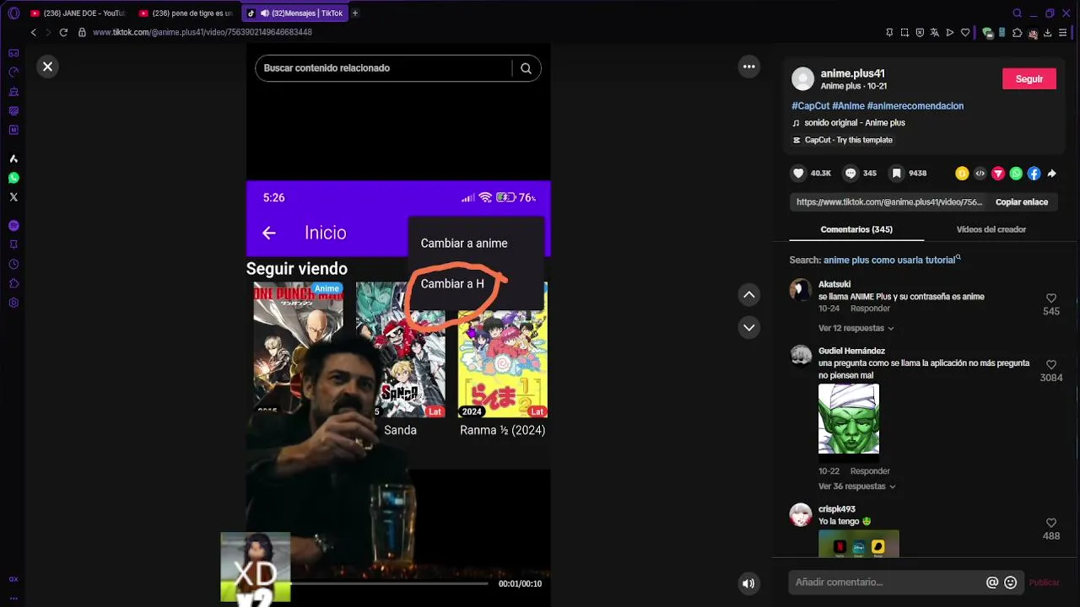Like the video with the heart icon
The width and height of the screenshot is (1080, 607).
pos(798,173)
